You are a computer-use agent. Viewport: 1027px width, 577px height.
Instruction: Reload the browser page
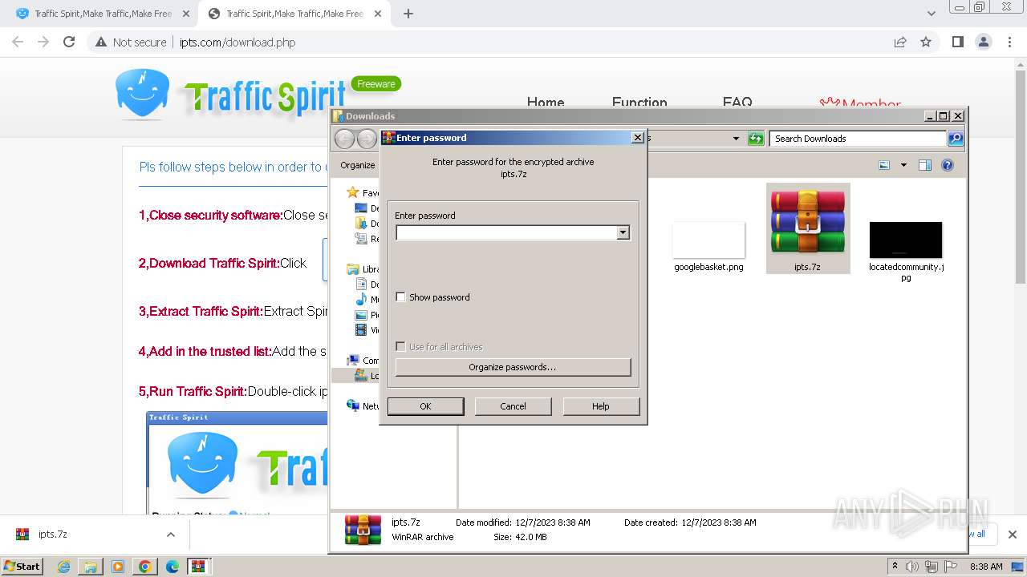(x=69, y=42)
